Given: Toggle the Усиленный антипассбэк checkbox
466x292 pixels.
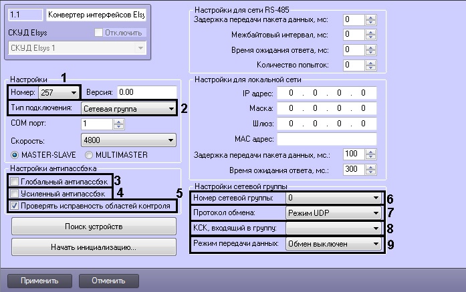Looking at the screenshot, I should (x=15, y=193).
